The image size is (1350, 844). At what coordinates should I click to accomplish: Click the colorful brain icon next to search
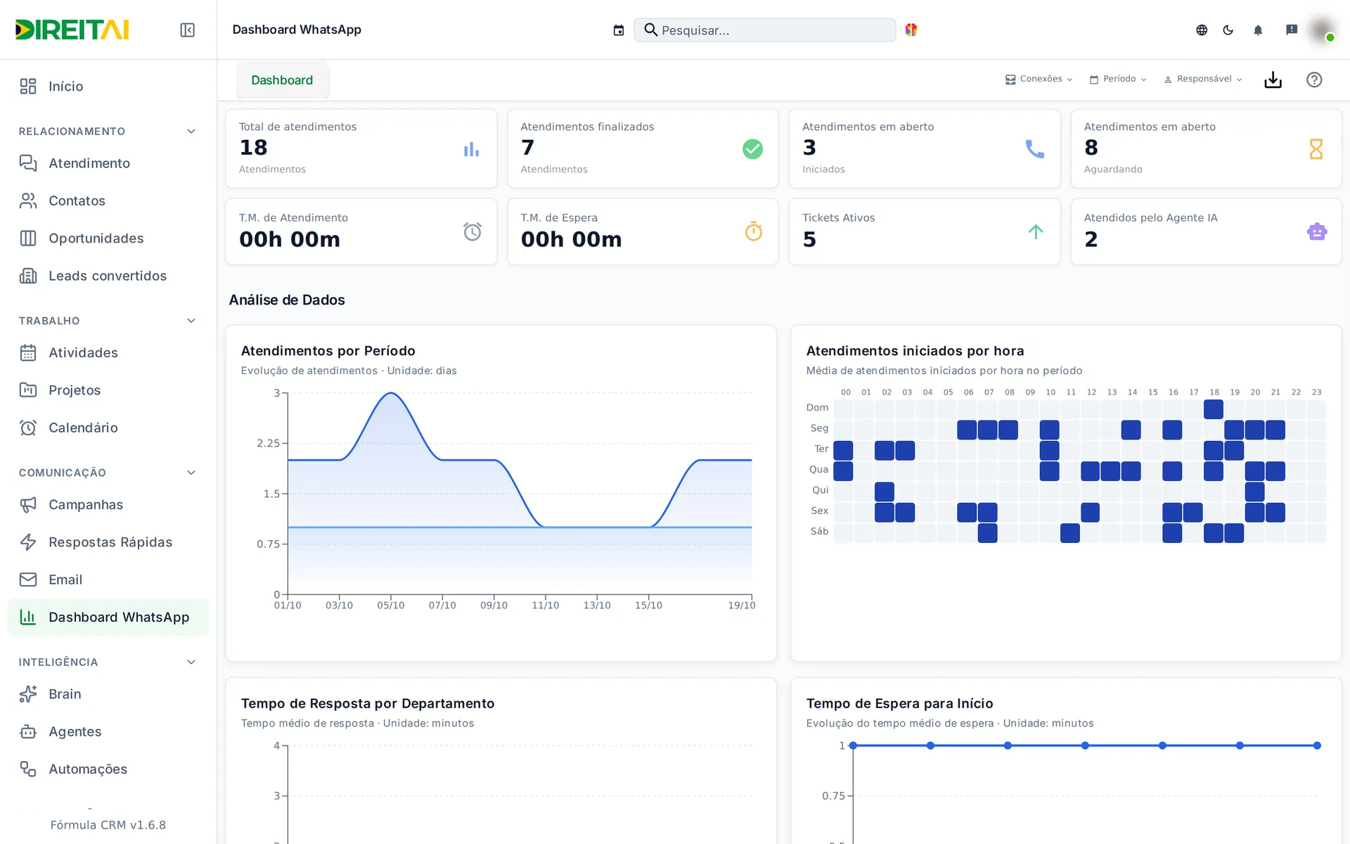pyautogui.click(x=911, y=30)
